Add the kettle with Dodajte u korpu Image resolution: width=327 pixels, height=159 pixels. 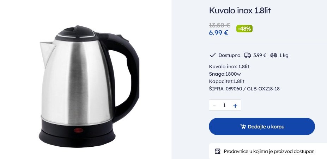pos(262,126)
